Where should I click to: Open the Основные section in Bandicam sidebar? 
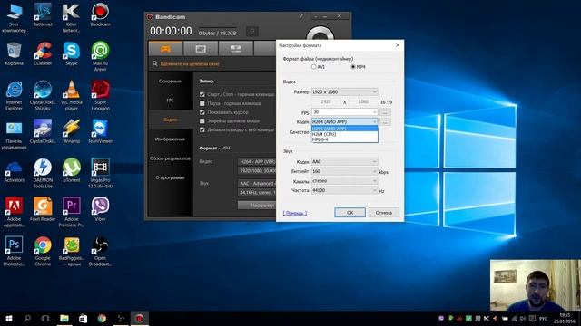pos(170,81)
